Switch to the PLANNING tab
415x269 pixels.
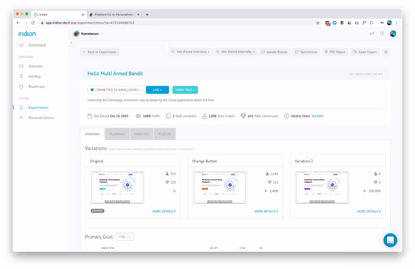[x=117, y=134]
